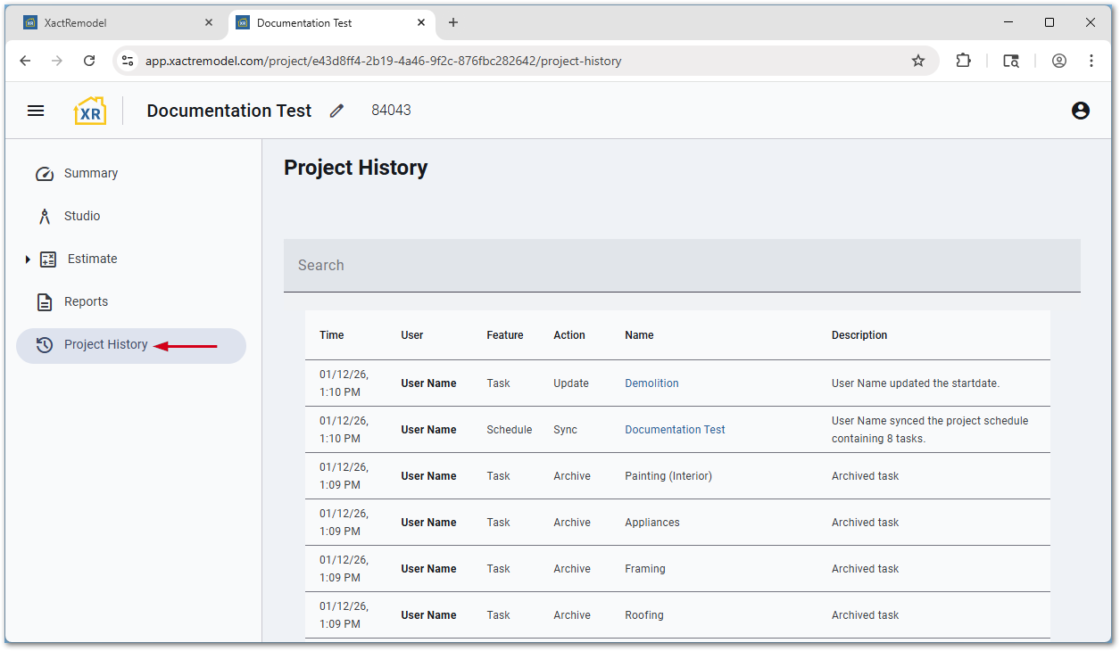Click the Reports document icon
The image size is (1120, 651).
(45, 301)
